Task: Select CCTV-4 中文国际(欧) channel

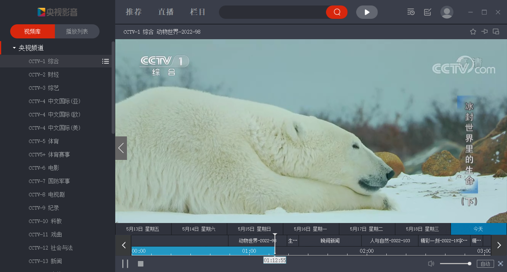Action: pos(55,114)
